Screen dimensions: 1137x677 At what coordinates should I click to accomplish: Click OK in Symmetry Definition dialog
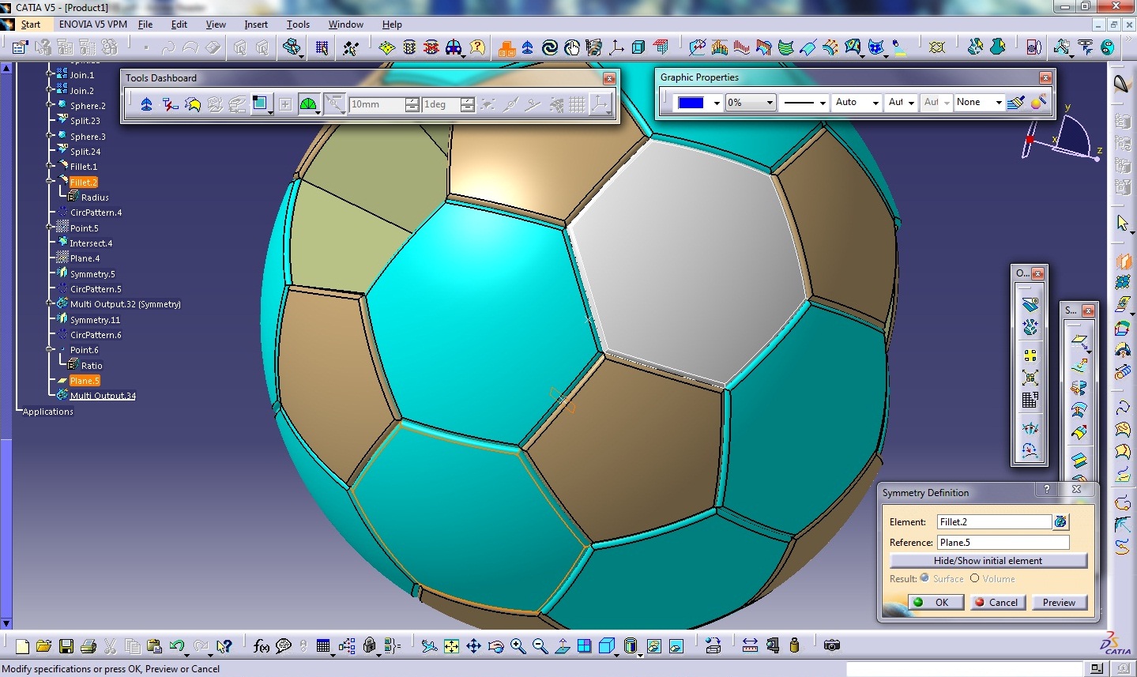tap(935, 602)
